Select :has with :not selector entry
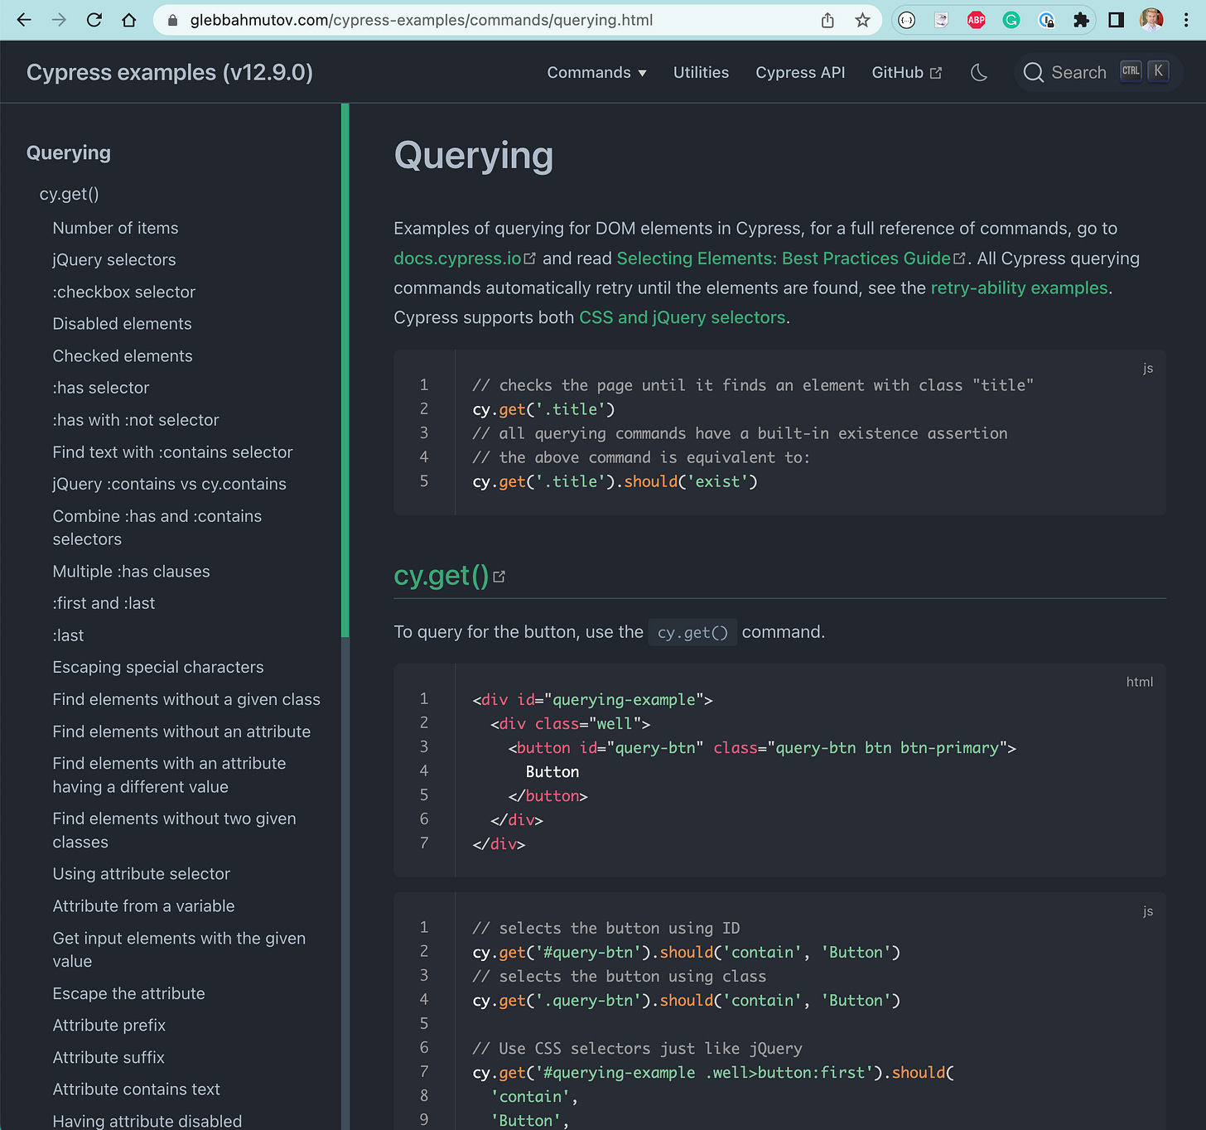Viewport: 1206px width, 1130px height. click(136, 420)
